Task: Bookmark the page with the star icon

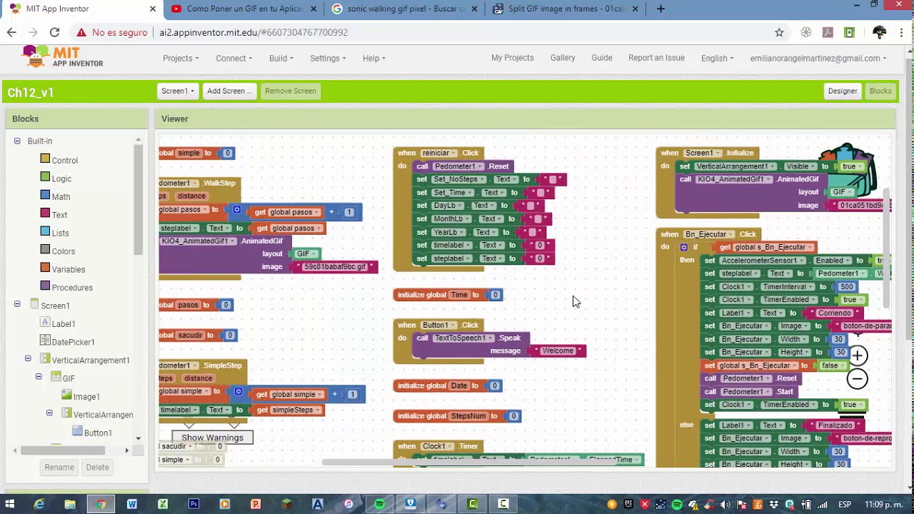Action: click(x=779, y=32)
